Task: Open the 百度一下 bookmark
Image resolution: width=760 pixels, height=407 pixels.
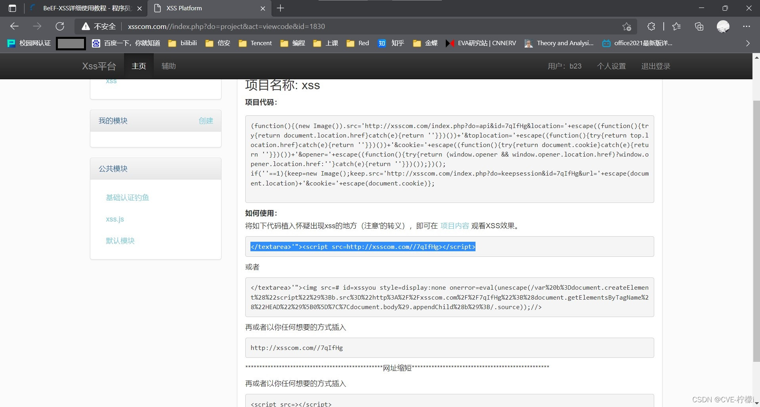Action: (126, 43)
